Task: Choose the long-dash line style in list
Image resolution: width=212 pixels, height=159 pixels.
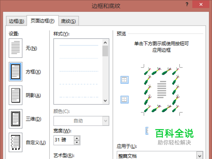Action: click(x=79, y=84)
